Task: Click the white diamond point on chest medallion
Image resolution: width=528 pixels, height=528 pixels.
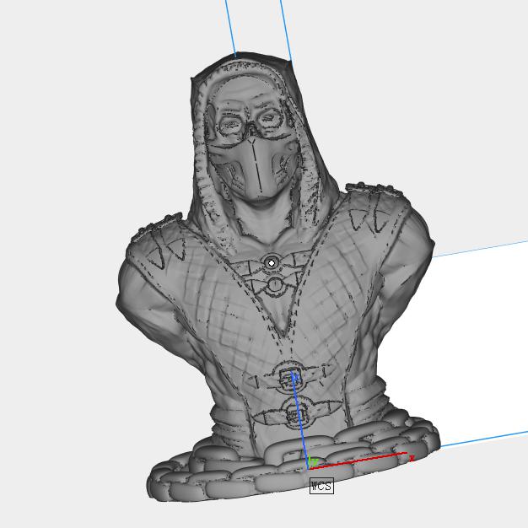Action: 272,263
